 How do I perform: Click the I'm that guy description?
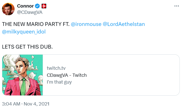(x=59, y=82)
